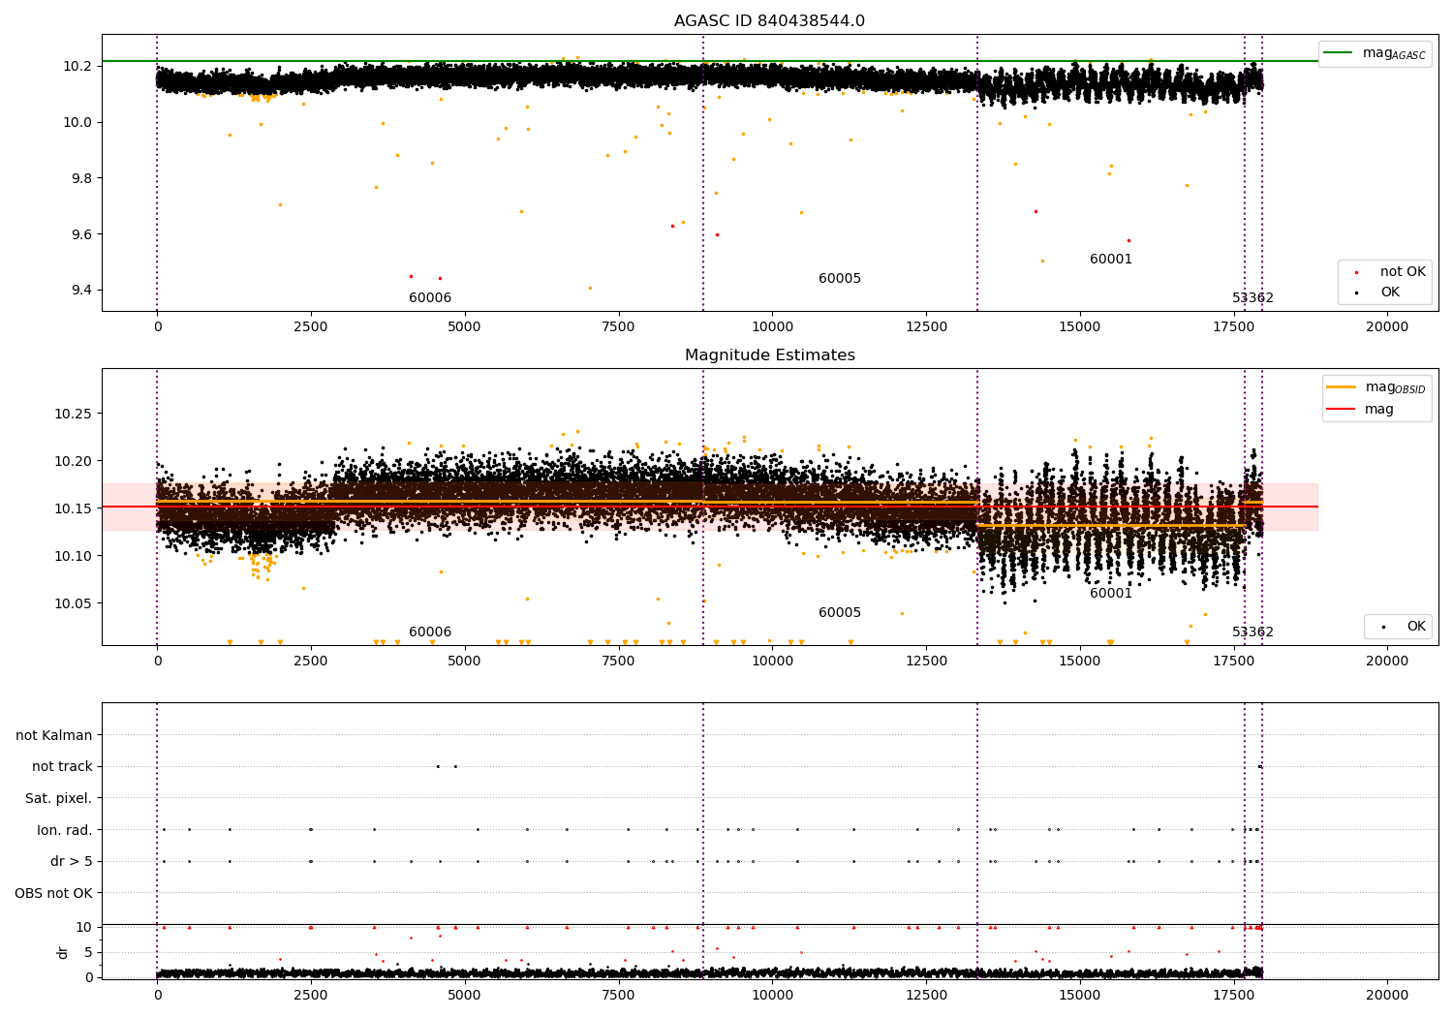This screenshot has width=1453, height=1017.
Task: Click the green mag AGASC legend line sample
Action: (1338, 53)
